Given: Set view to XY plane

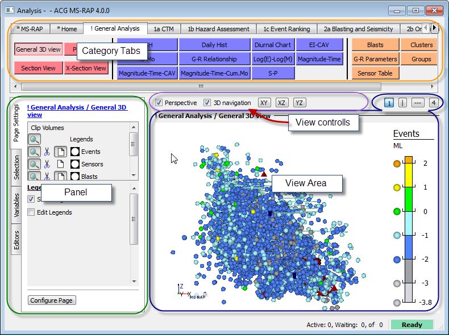Looking at the screenshot, I should point(264,102).
